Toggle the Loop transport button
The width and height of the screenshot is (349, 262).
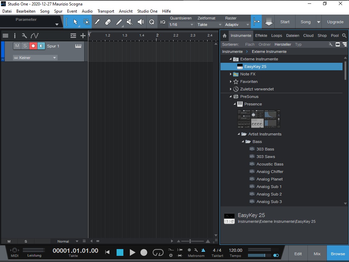[158, 252]
